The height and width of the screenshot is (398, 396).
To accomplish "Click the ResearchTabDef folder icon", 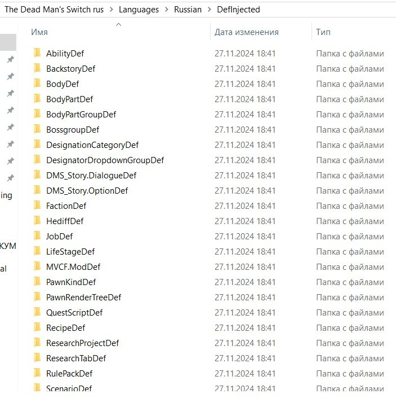I will (37, 357).
